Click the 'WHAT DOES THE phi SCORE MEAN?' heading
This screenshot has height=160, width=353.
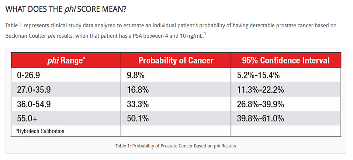[x=66, y=8]
